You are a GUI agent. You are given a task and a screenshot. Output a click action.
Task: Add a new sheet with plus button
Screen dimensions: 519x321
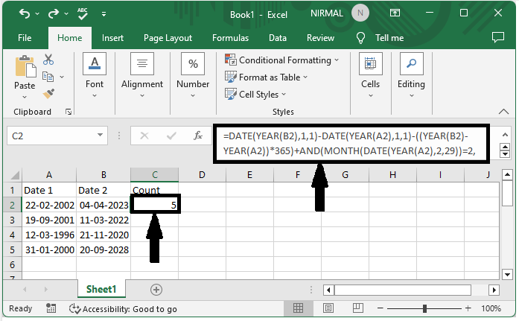(x=156, y=290)
